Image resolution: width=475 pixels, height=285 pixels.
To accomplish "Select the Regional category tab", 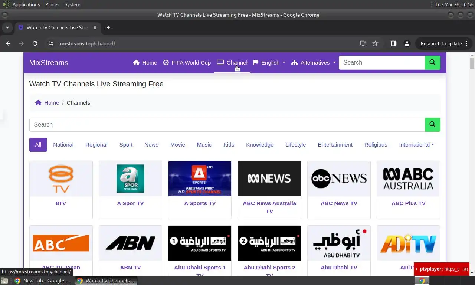I will pos(96,145).
